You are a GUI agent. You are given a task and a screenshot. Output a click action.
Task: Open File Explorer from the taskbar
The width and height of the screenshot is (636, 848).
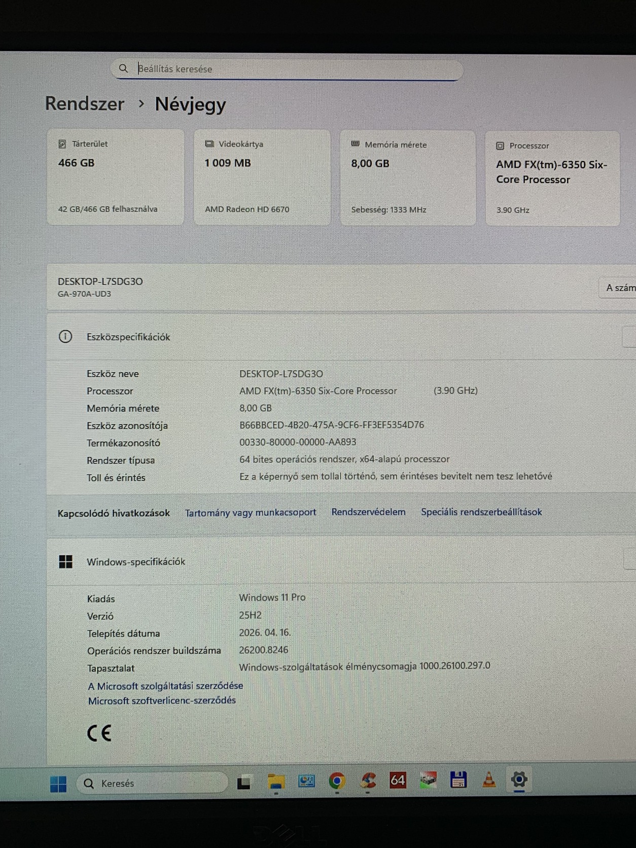coord(276,782)
